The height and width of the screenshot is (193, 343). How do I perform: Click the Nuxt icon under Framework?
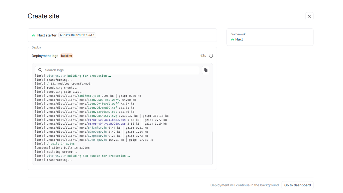(x=232, y=39)
